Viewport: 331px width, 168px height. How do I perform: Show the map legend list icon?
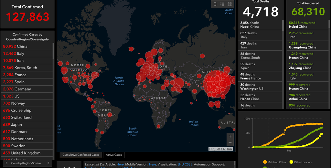222,4
